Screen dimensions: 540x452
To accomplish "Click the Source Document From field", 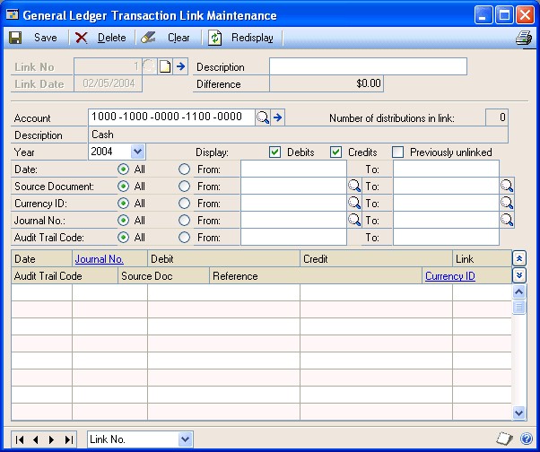I will coord(293,186).
